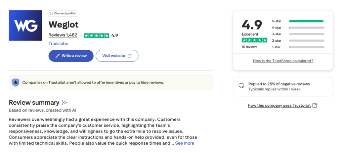Open the Reviews 1,482 link
This screenshot has width=344, height=153.
[63, 35]
